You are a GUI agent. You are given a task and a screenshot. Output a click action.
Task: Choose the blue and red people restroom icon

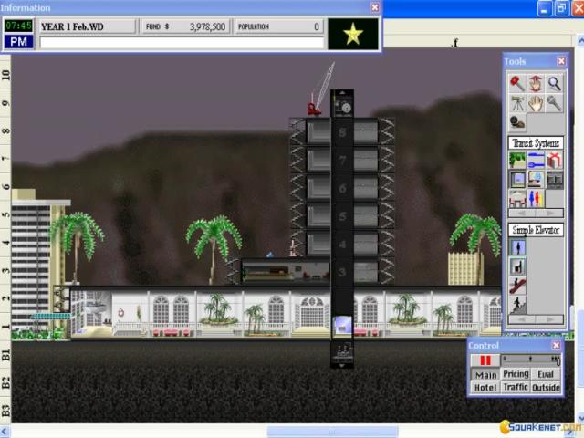[x=536, y=199]
